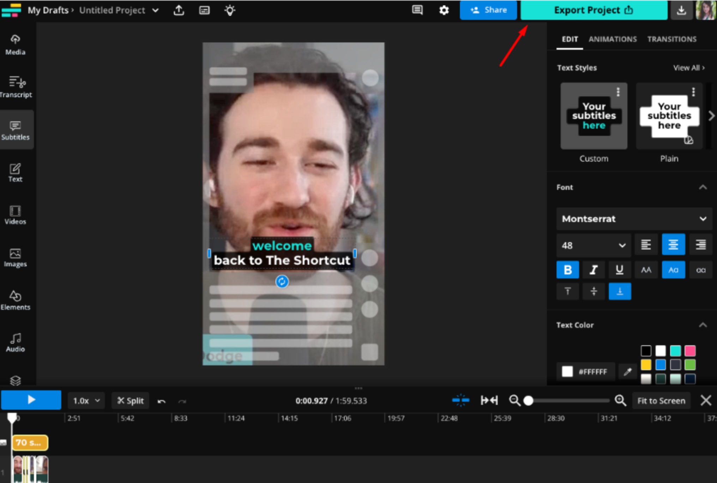Open the Transcript panel
The image size is (717, 483).
[16, 87]
